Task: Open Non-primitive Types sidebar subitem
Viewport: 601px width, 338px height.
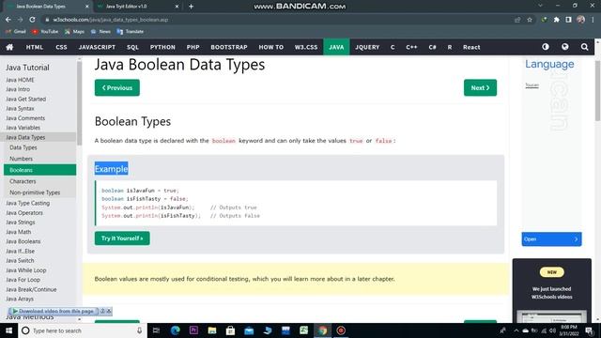Action: 35,192
